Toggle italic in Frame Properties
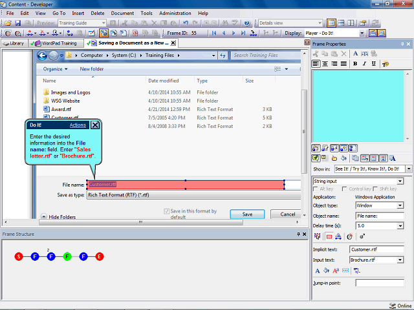The height and width of the screenshot is (310, 414). click(364, 64)
